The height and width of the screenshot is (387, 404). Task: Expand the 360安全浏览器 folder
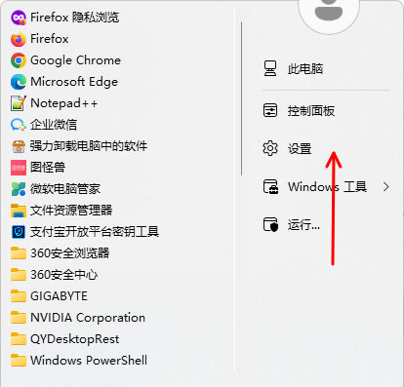pyautogui.click(x=61, y=253)
